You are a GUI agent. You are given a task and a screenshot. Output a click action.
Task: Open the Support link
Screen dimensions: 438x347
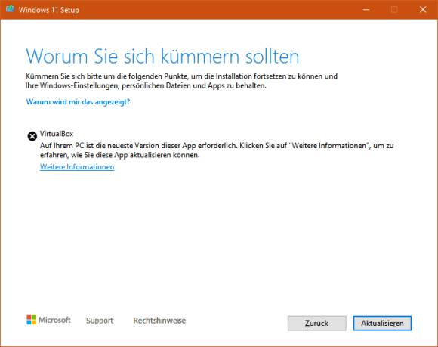click(100, 321)
